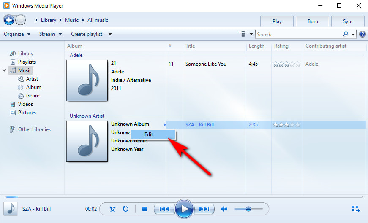Collapse the Music tree node chevron

(x=5, y=70)
